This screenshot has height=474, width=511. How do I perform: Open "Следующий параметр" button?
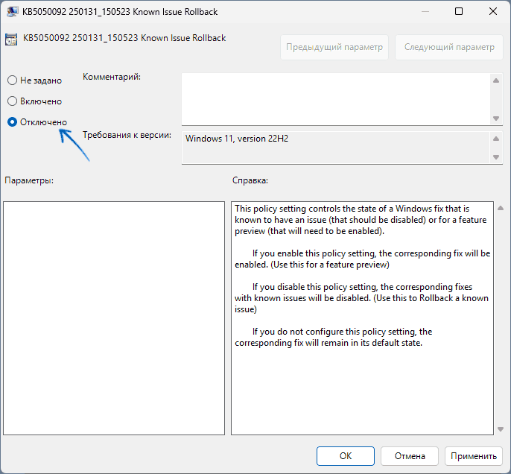(x=449, y=47)
